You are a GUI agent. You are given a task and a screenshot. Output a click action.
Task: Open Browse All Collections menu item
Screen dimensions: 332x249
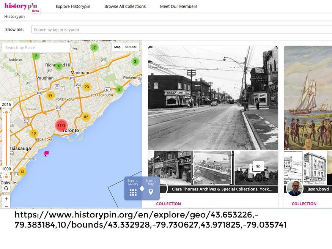coord(125,6)
